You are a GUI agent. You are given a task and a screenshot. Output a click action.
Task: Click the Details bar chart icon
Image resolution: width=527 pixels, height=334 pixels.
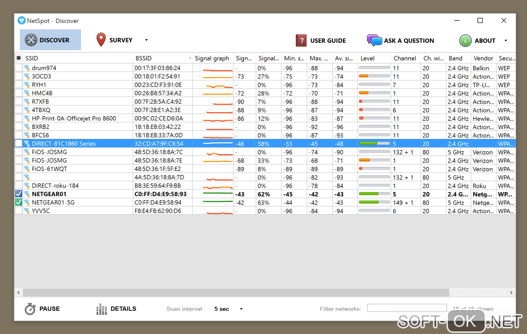101,309
